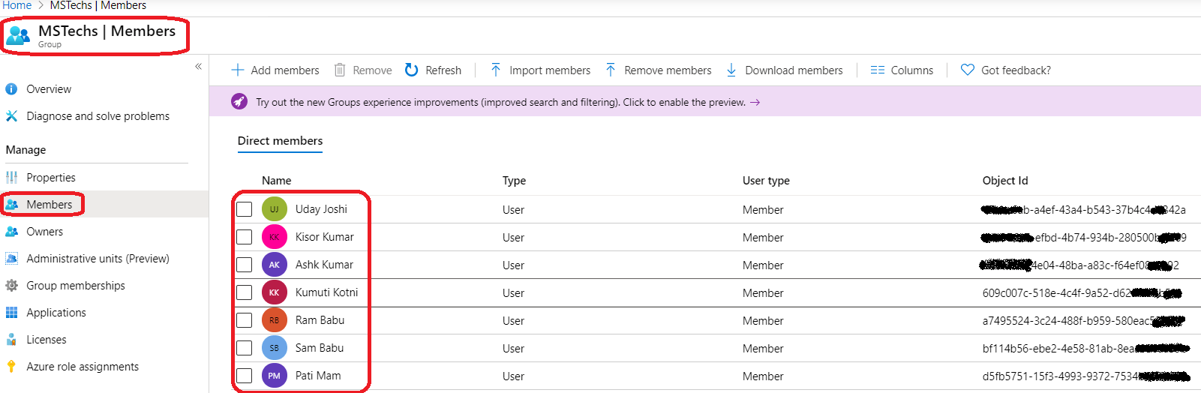Click the Import members upload arrow icon
The width and height of the screenshot is (1201, 393).
click(x=496, y=70)
